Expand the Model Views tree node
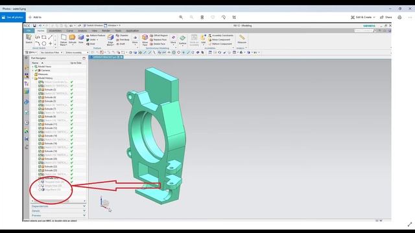 [33, 67]
